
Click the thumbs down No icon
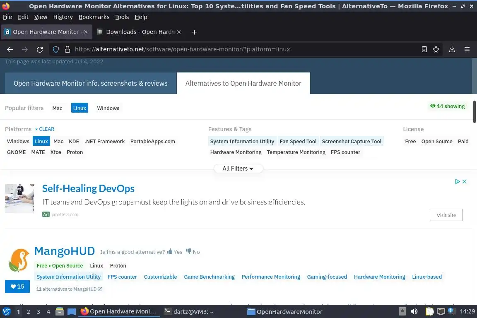tap(189, 251)
